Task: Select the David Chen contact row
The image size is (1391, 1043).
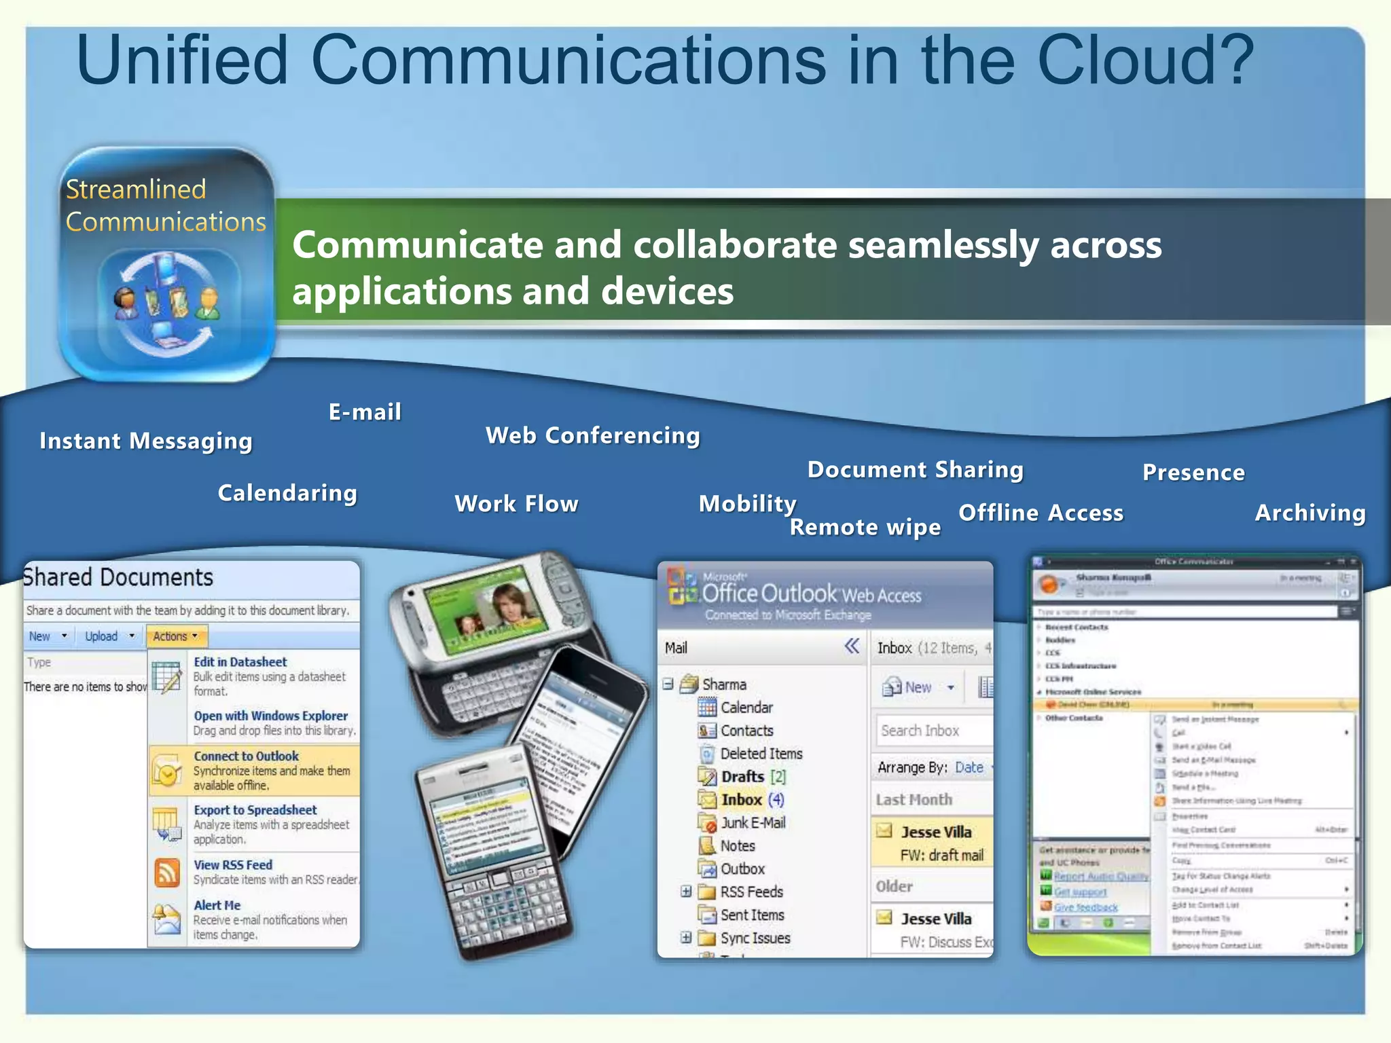Action: tap(1195, 705)
